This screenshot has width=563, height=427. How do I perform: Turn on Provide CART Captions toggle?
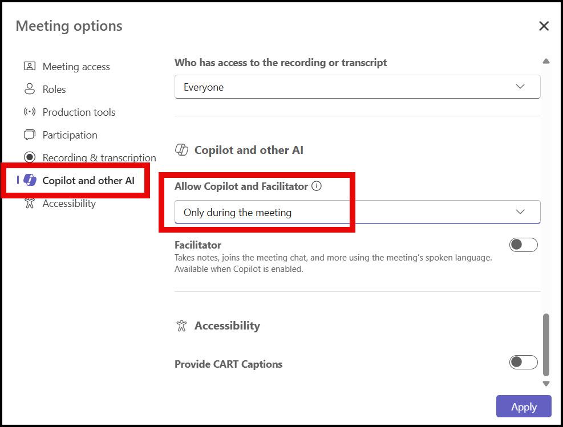[x=523, y=362]
